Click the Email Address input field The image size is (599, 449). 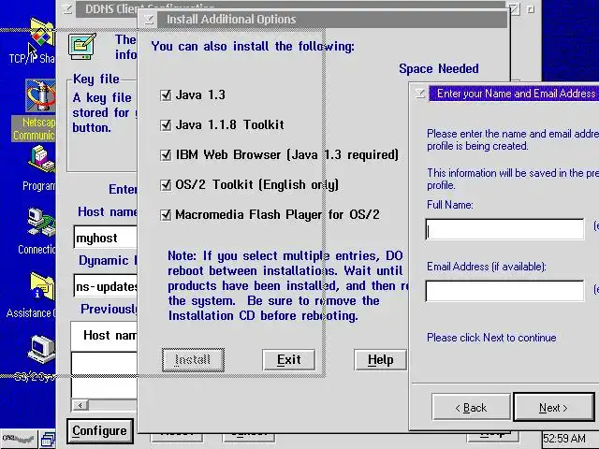[504, 291]
